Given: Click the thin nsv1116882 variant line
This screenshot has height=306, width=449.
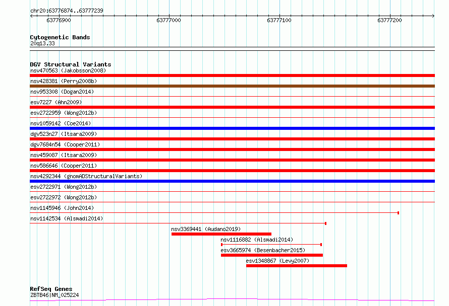Looking at the screenshot, I should (x=271, y=245).
